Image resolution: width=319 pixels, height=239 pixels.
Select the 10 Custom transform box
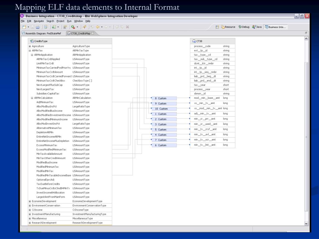(164, 109)
